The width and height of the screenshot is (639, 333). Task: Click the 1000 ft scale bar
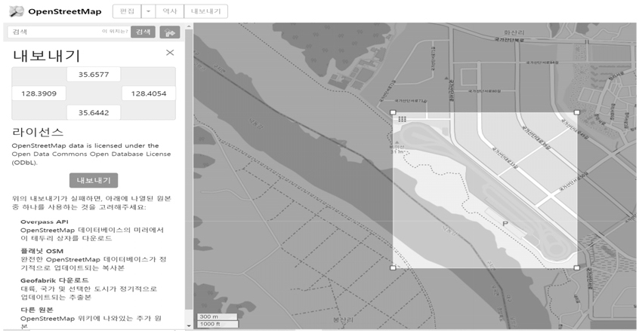click(x=218, y=324)
